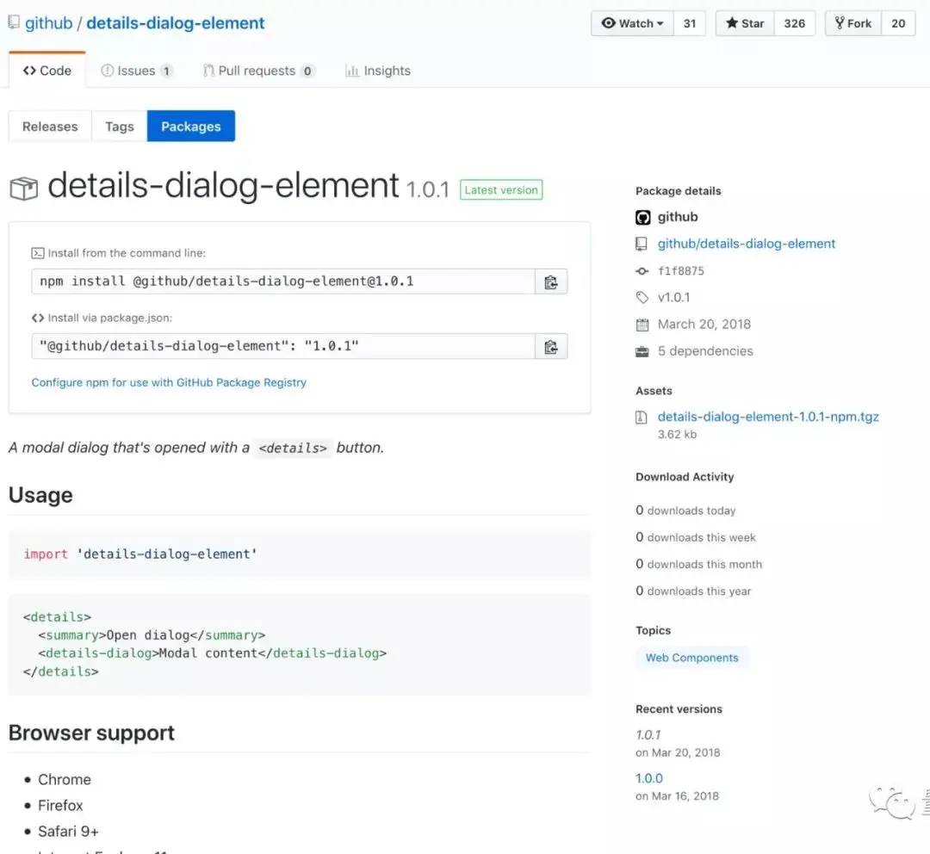Select the Packages subnav tab
The height and width of the screenshot is (854, 930).
(x=191, y=127)
